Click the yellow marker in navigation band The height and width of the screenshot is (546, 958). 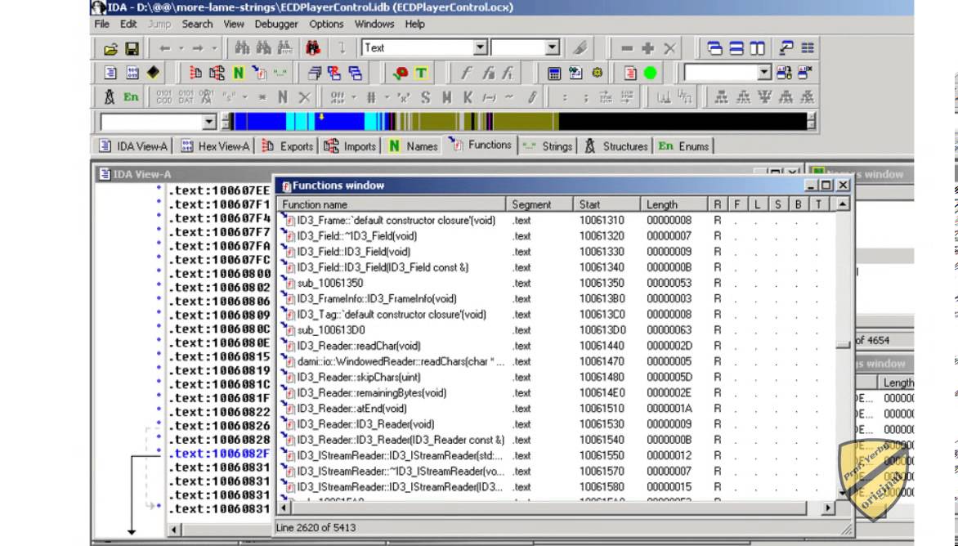(321, 117)
